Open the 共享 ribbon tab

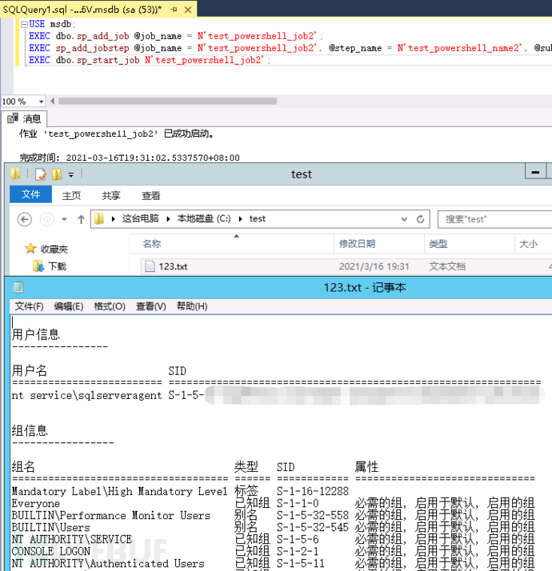coord(110,196)
